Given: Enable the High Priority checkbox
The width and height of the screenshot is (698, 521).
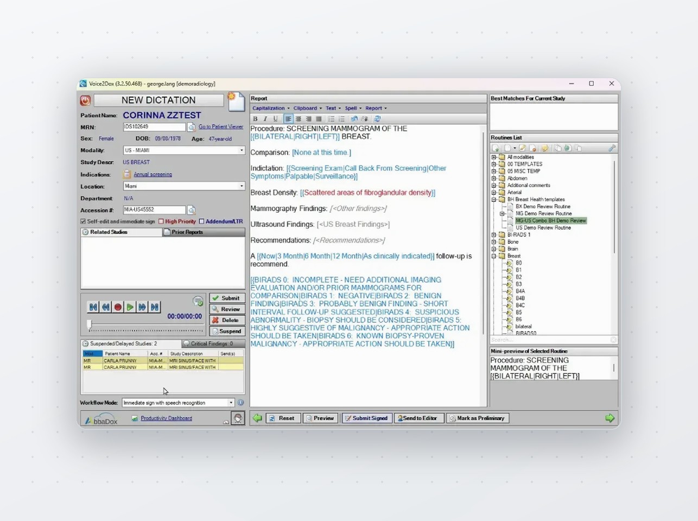Looking at the screenshot, I should [x=161, y=221].
